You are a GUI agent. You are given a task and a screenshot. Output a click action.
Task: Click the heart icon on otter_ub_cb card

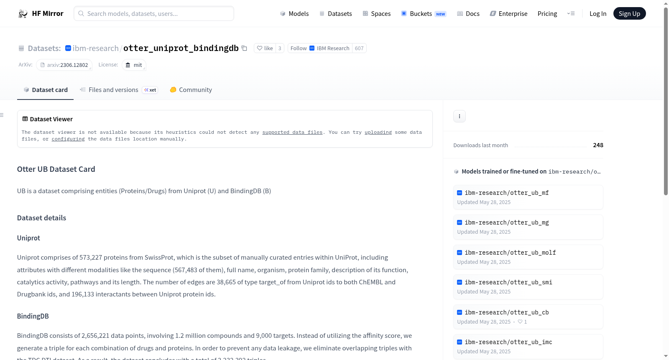point(520,322)
